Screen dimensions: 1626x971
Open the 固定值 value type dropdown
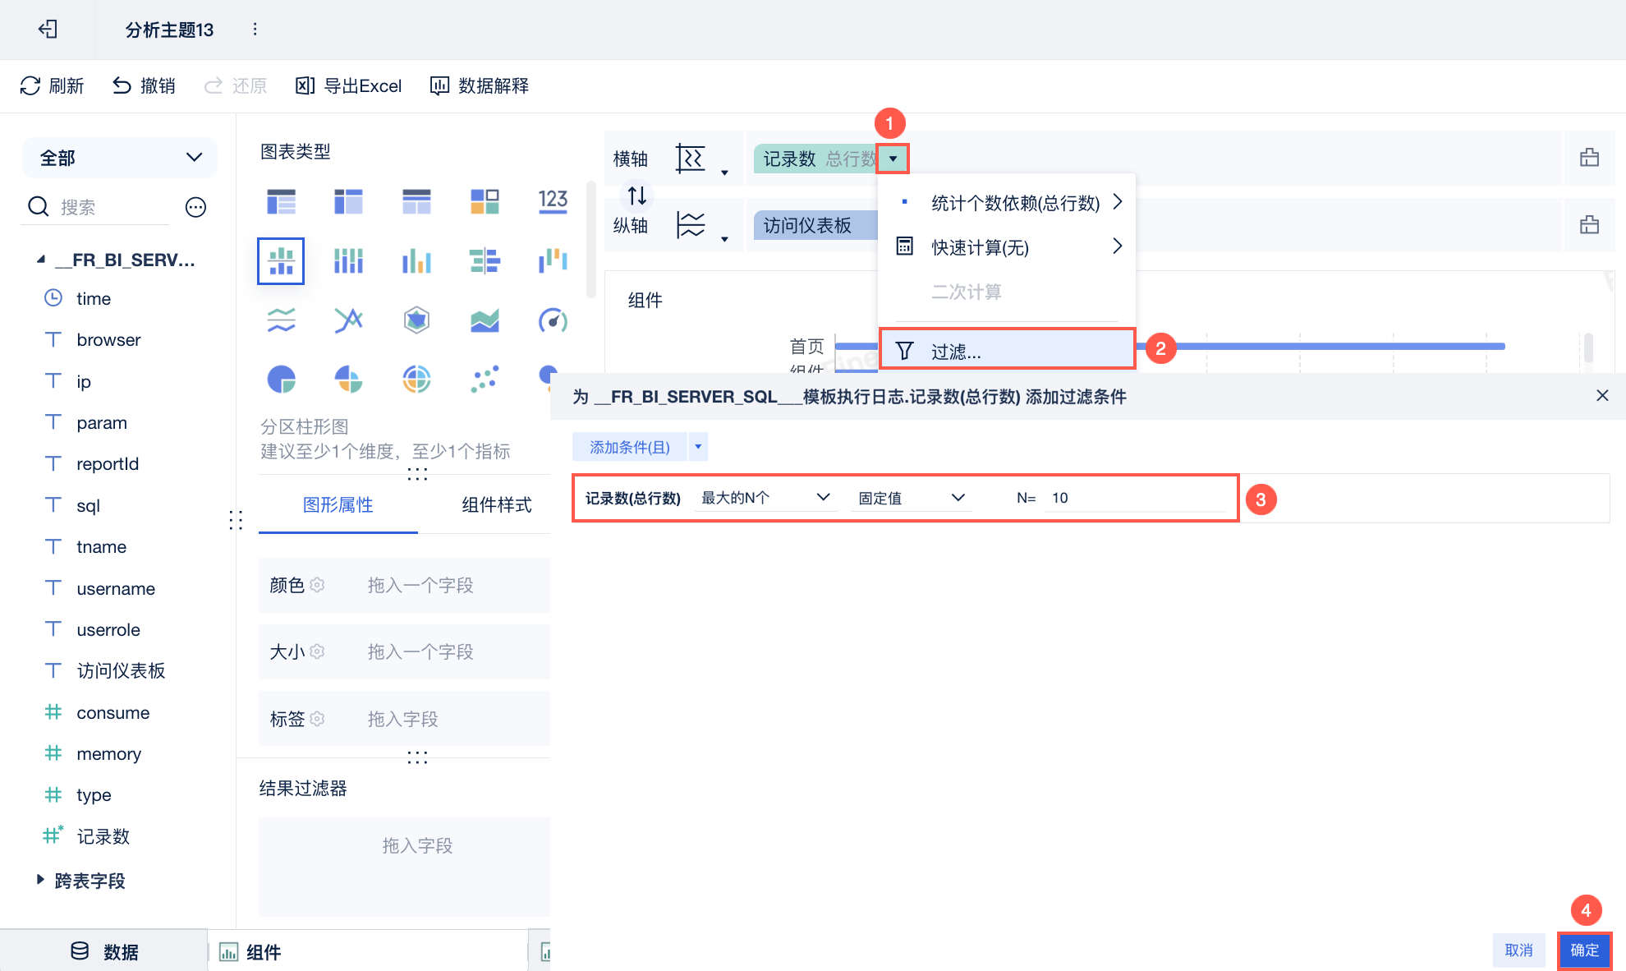pyautogui.click(x=911, y=498)
